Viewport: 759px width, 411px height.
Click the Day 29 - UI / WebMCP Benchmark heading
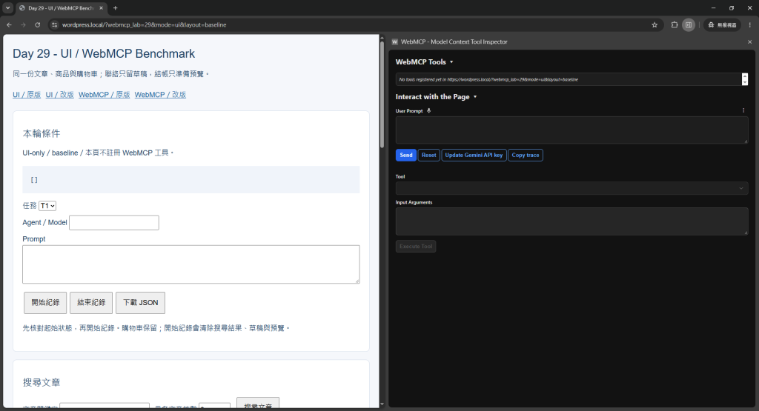(104, 53)
